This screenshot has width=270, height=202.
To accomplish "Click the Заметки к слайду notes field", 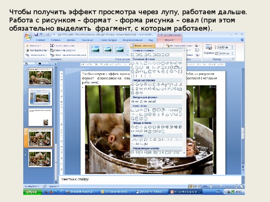I will [150, 180].
